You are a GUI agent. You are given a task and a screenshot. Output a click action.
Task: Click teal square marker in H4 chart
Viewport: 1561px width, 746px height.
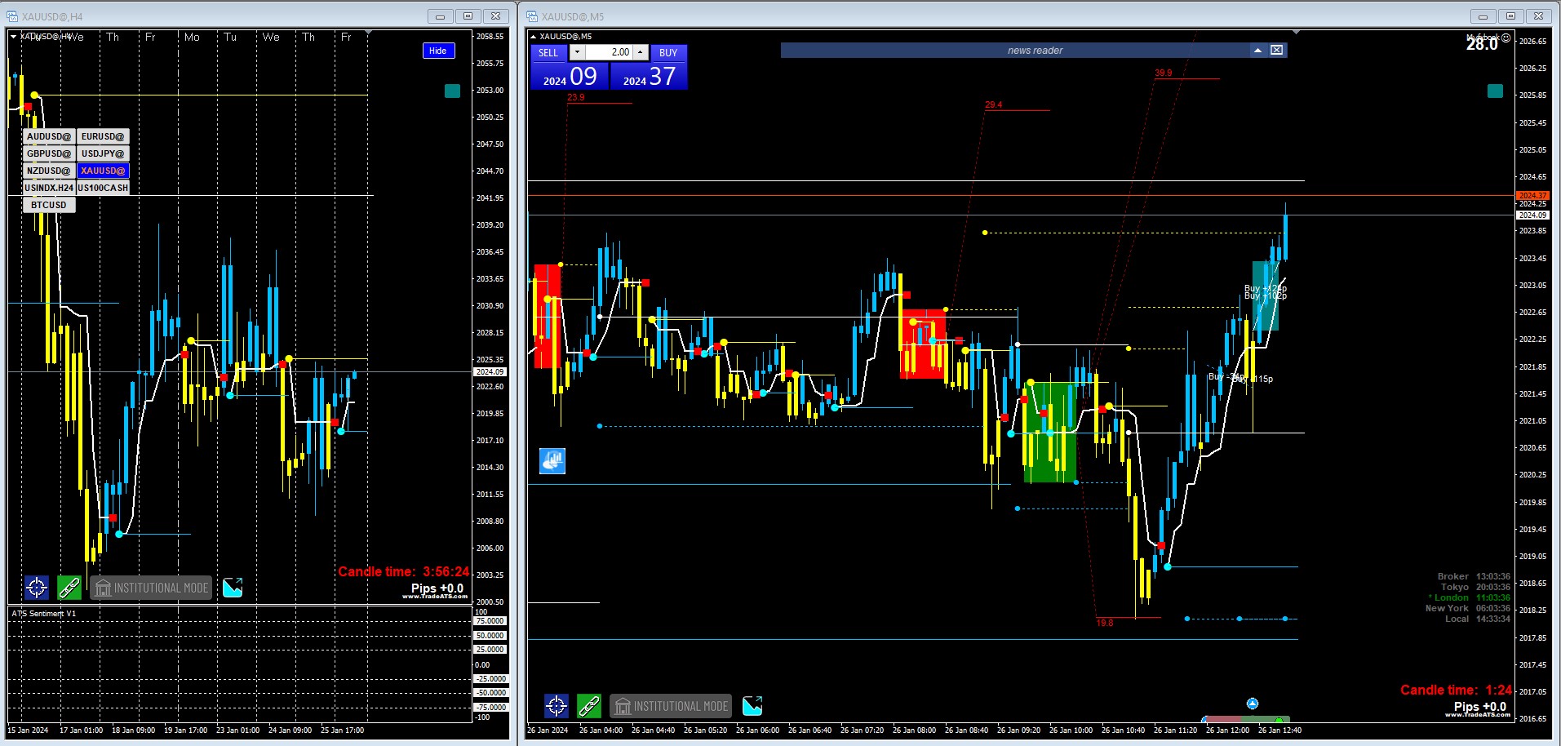click(452, 91)
